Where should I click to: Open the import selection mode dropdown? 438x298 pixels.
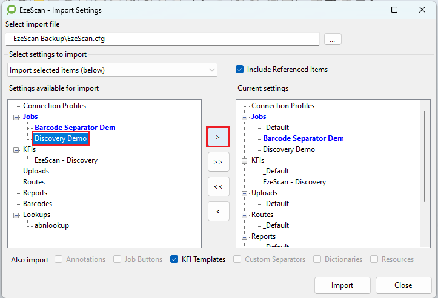(x=113, y=70)
